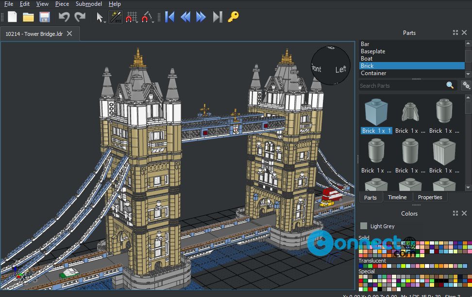Create a new model with the New icon

click(x=12, y=17)
